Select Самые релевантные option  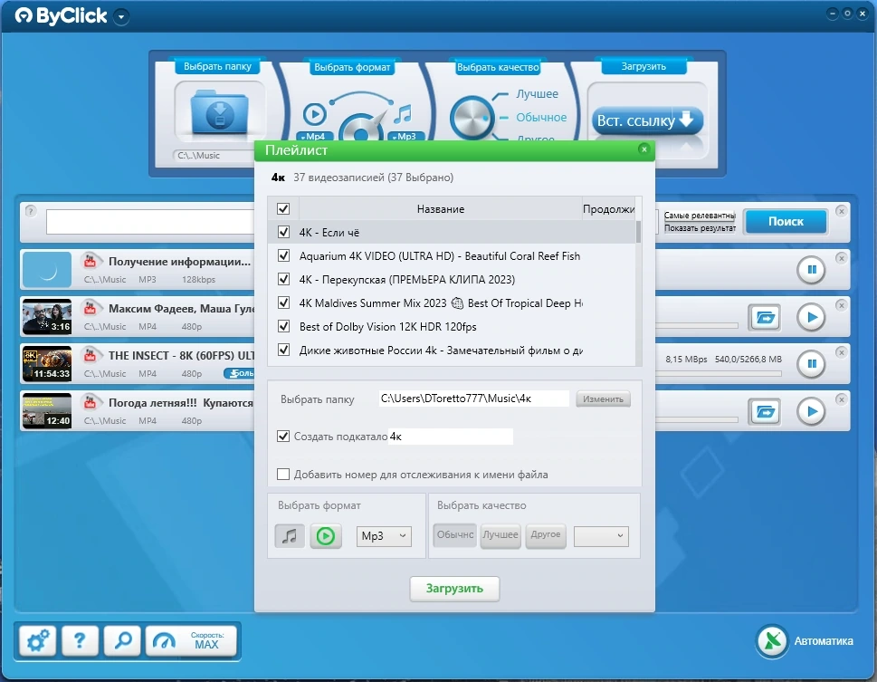[699, 216]
